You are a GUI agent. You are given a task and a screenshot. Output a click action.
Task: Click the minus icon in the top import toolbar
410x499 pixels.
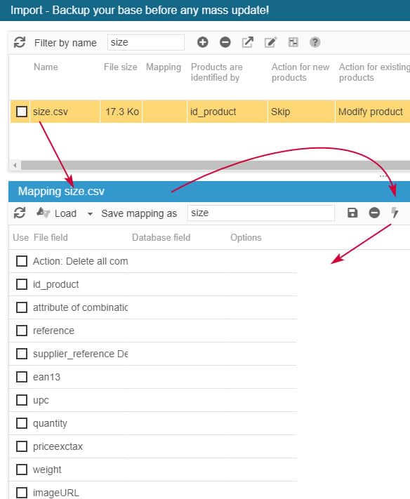coord(225,42)
